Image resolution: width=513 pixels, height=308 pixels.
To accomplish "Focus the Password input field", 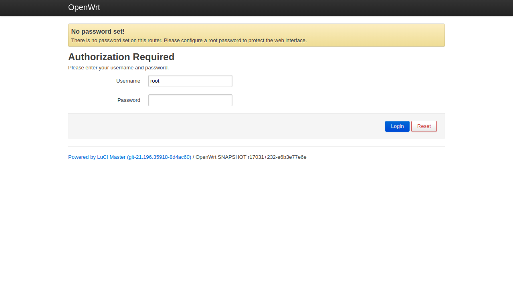I will [x=190, y=100].
